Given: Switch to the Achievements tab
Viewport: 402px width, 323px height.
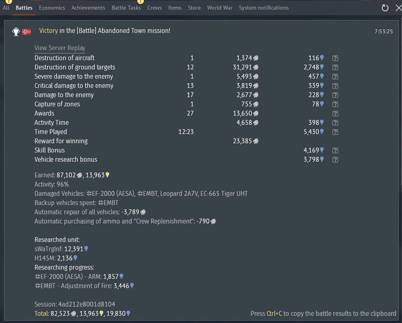Looking at the screenshot, I should tap(88, 8).
